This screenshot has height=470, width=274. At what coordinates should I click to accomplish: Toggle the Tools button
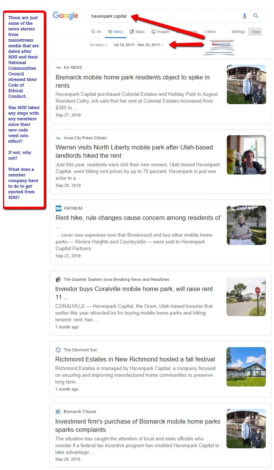tap(256, 32)
